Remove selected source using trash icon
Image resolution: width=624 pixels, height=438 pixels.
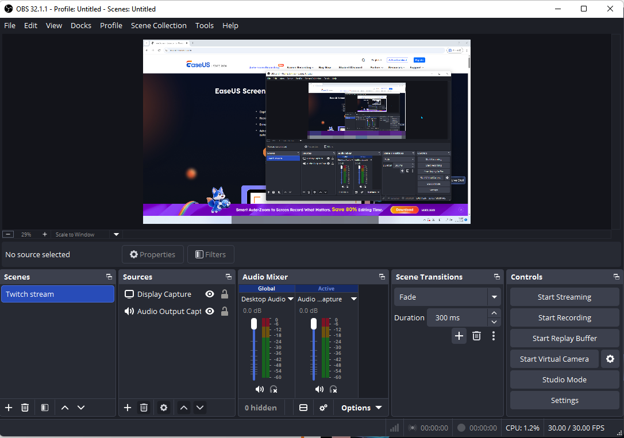[144, 408]
